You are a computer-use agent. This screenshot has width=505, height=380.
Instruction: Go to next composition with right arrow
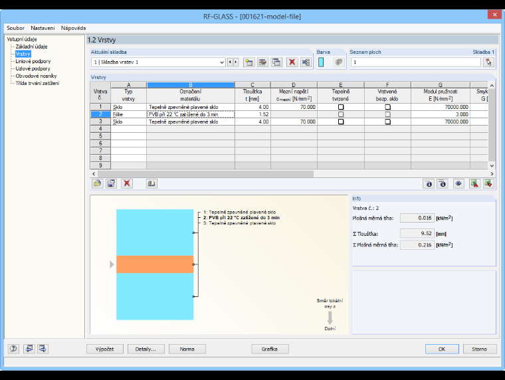pos(236,62)
